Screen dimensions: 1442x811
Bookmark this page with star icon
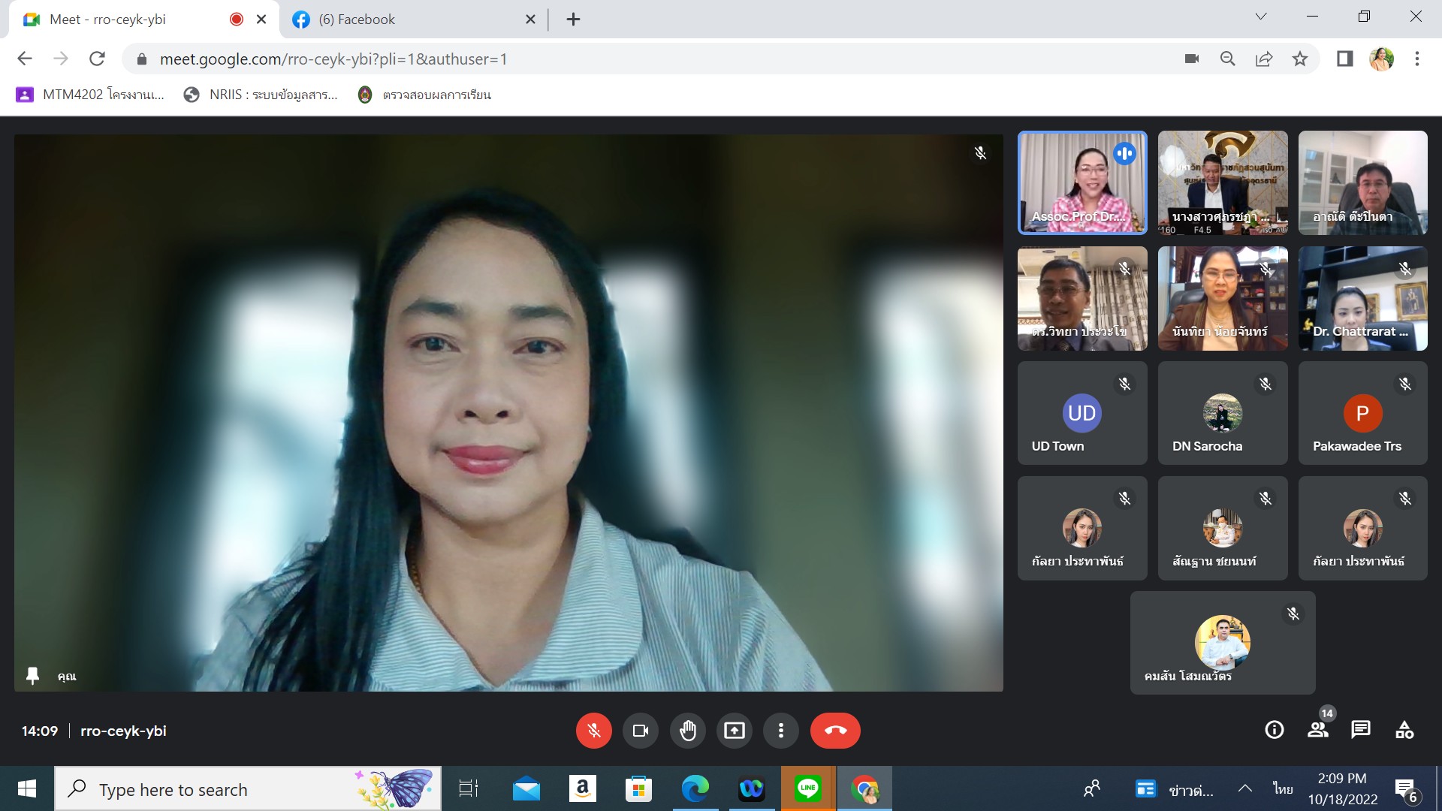pos(1300,59)
